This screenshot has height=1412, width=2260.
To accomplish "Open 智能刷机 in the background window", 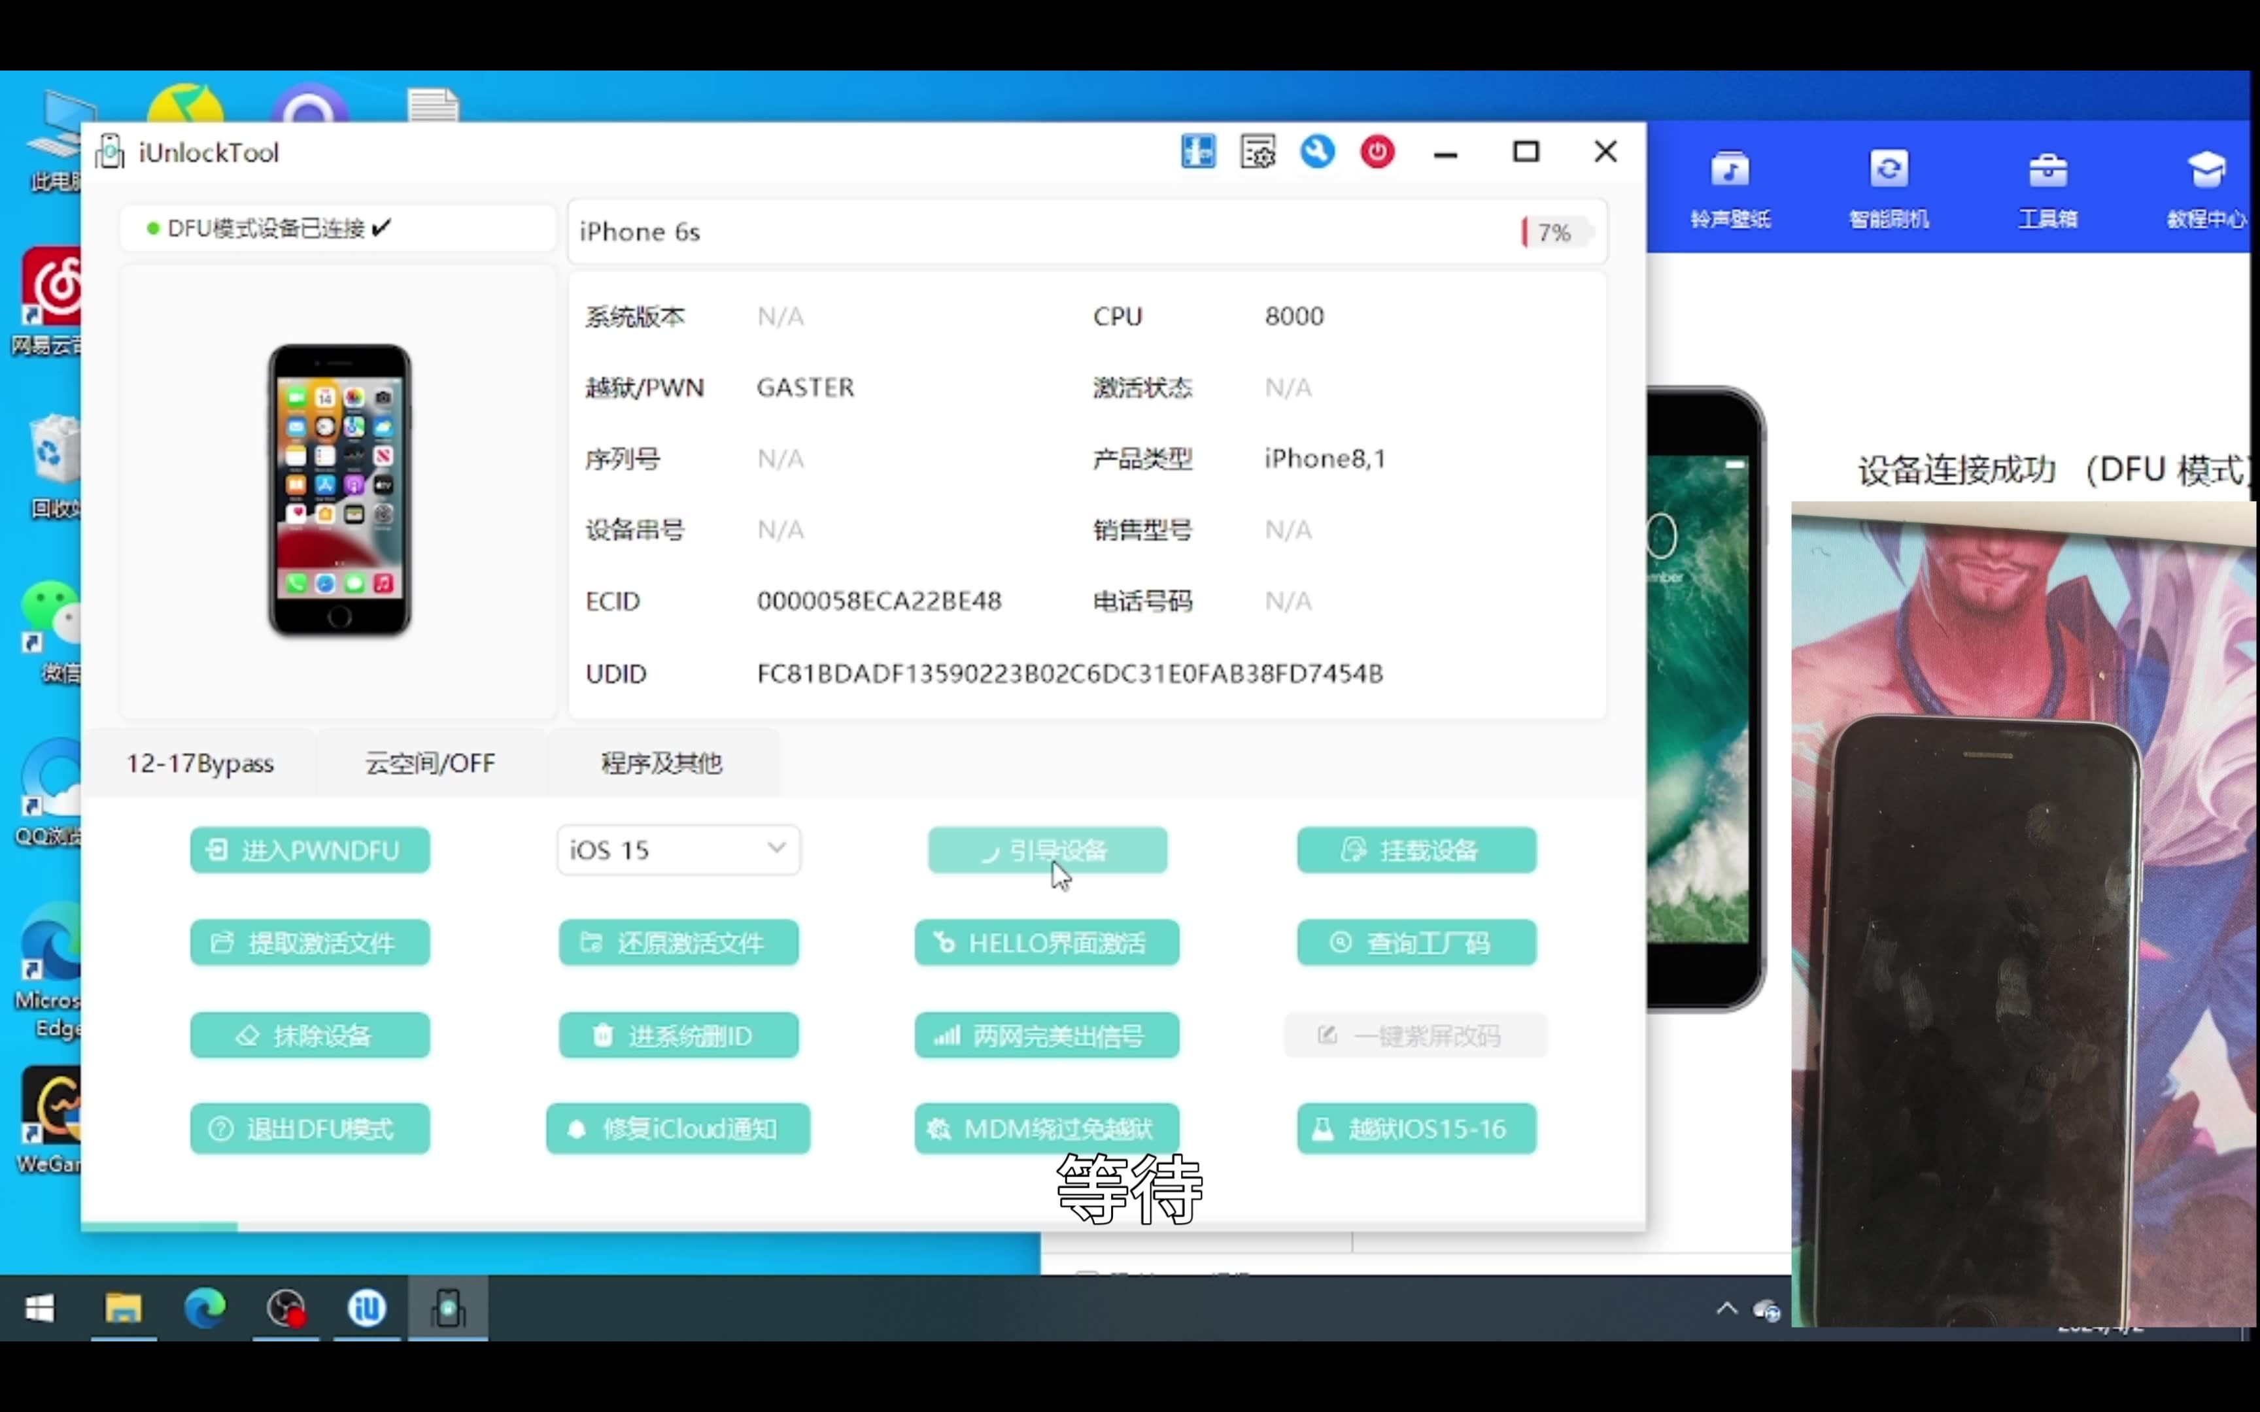I will coord(1889,190).
